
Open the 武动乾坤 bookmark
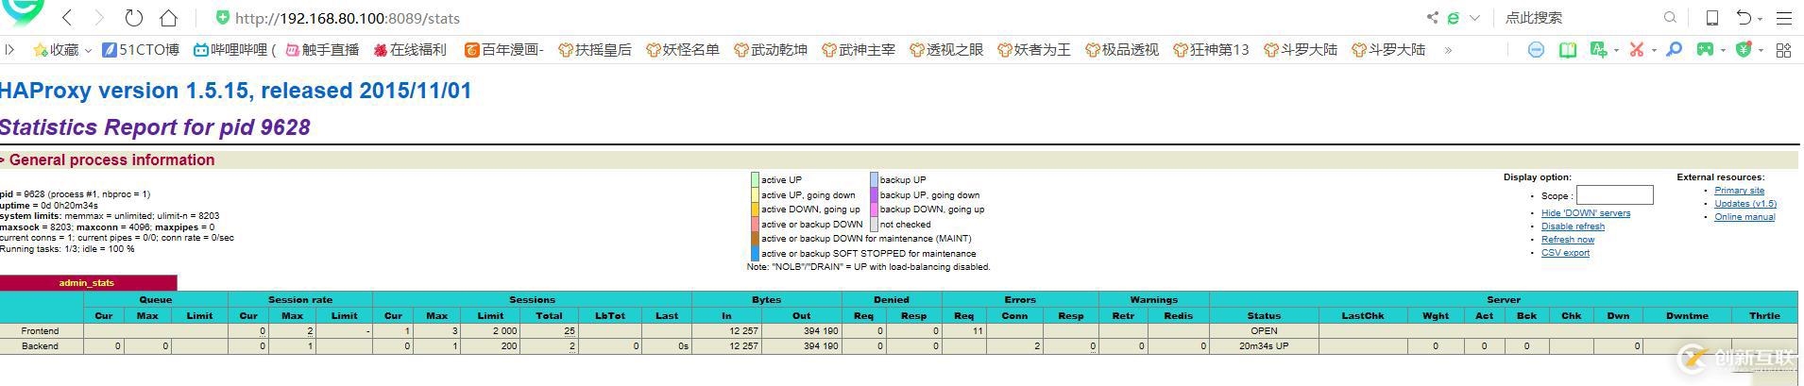pos(770,49)
